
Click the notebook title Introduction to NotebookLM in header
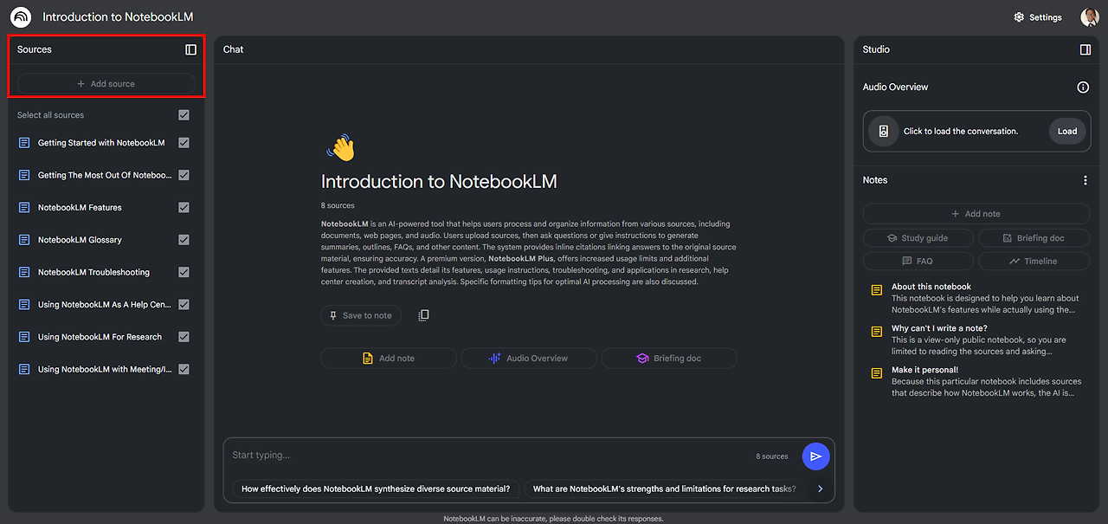pos(118,17)
